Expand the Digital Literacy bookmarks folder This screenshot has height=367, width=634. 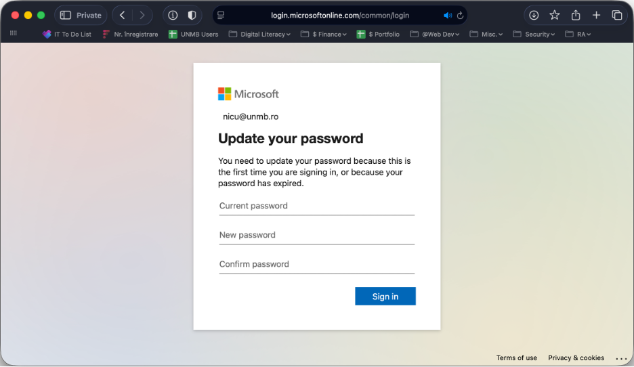[x=260, y=34]
